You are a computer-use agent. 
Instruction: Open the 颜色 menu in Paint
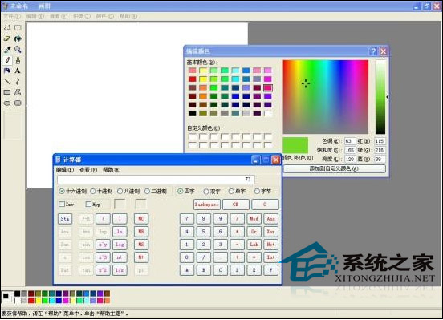click(104, 16)
